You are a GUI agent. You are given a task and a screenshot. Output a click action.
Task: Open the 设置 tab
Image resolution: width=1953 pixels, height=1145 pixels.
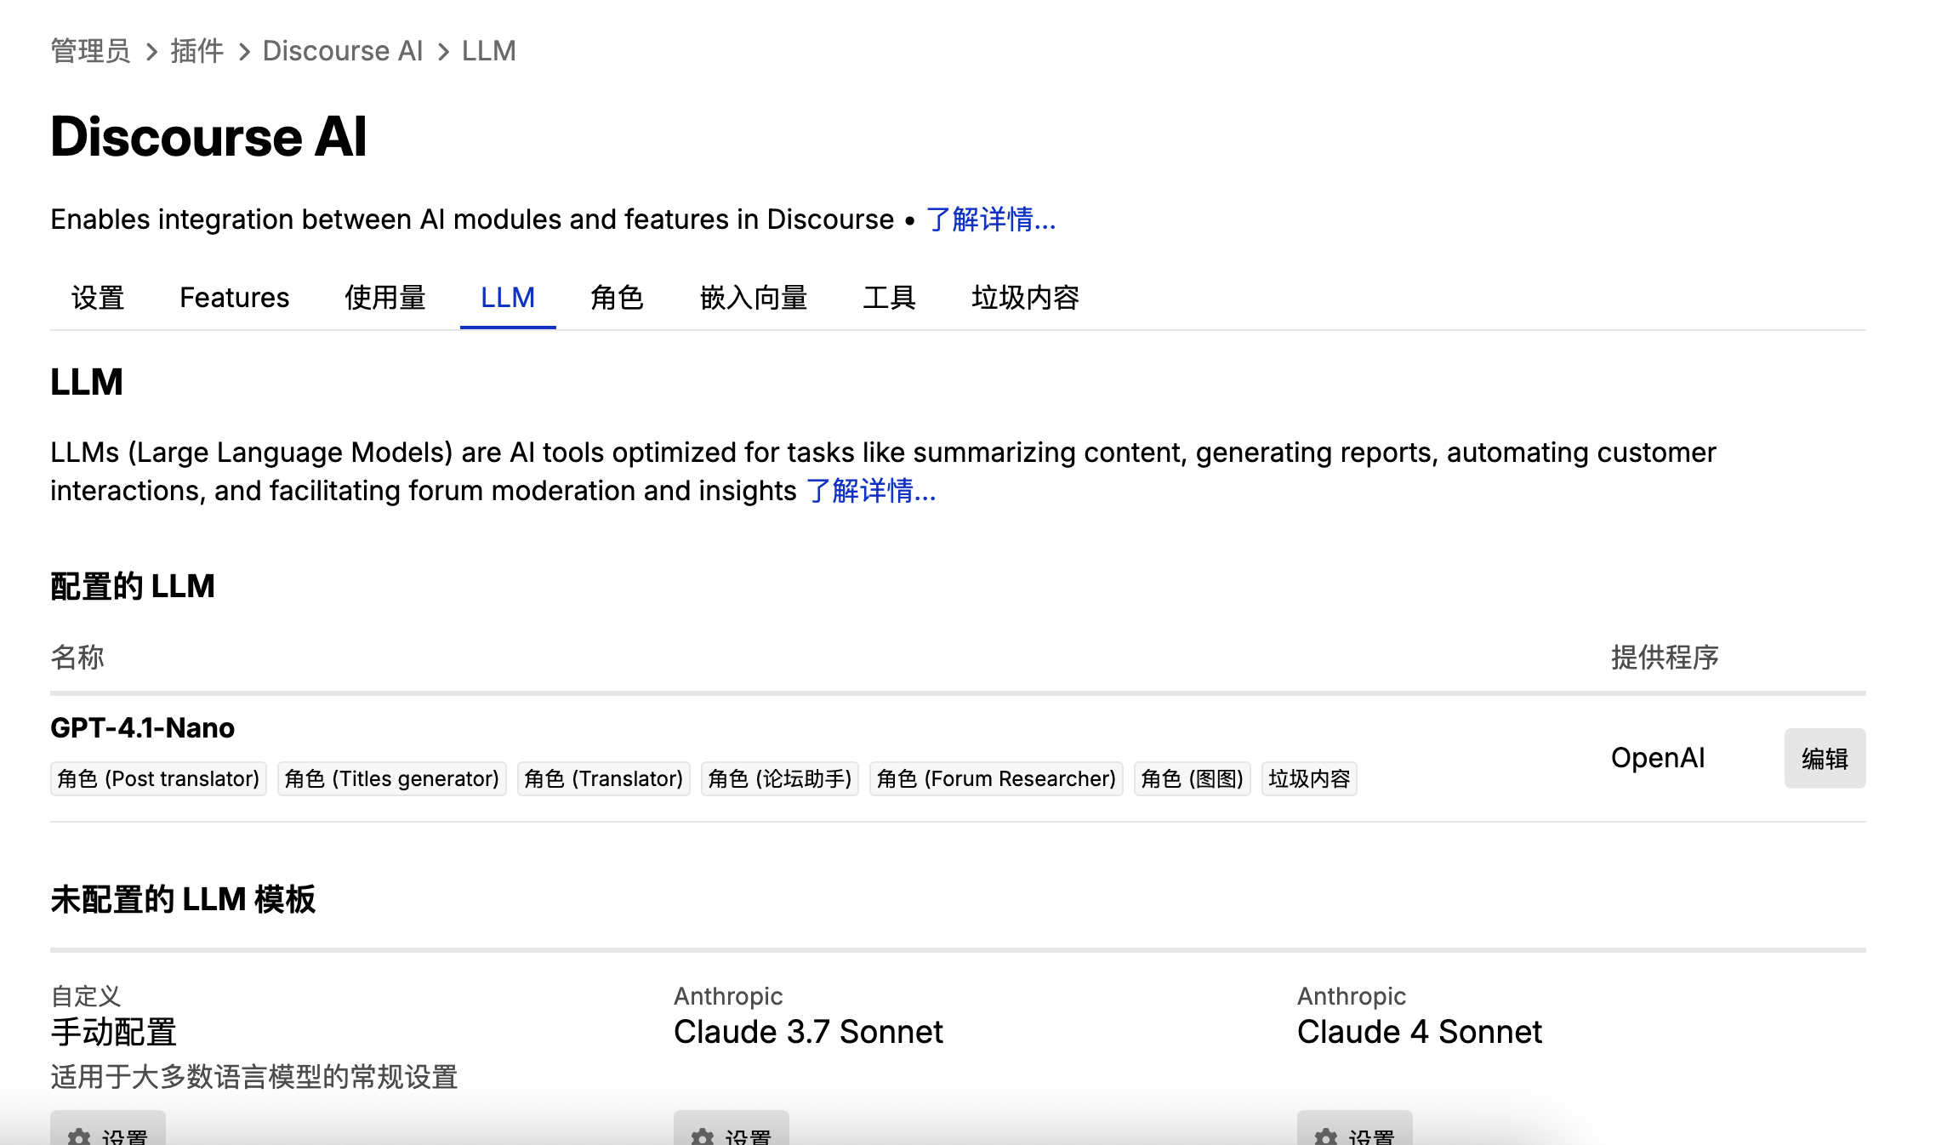tap(98, 298)
